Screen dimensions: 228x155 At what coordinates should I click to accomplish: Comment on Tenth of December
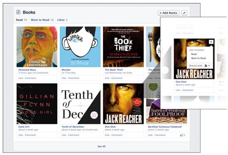[73, 135]
